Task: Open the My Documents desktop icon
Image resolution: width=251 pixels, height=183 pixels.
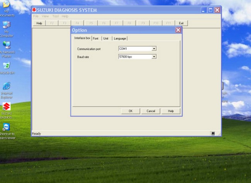Action: tap(7, 8)
